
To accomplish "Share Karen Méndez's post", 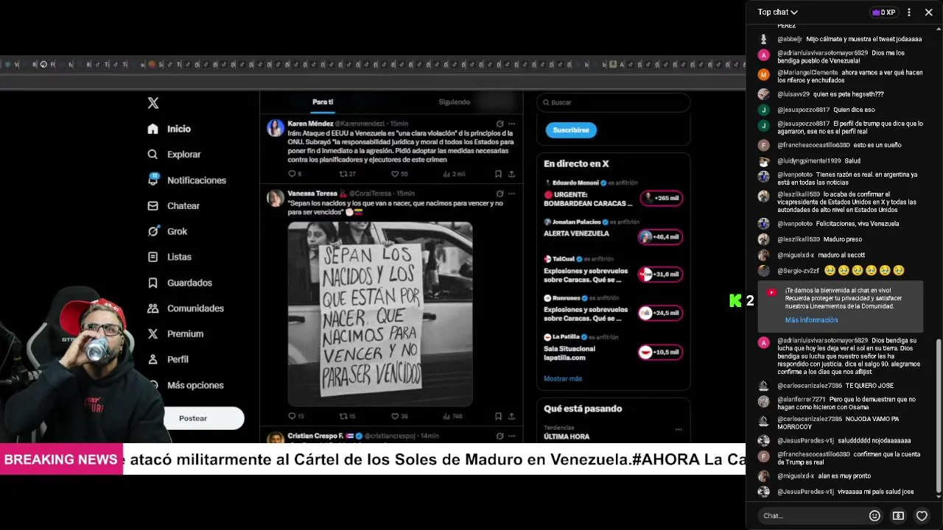I will pyautogui.click(x=512, y=174).
